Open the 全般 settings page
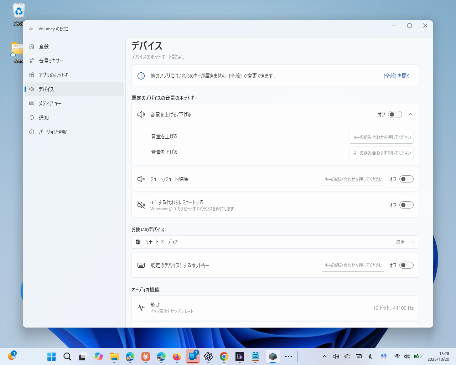Screen dimensions: 456x365 [x=74, y=46]
